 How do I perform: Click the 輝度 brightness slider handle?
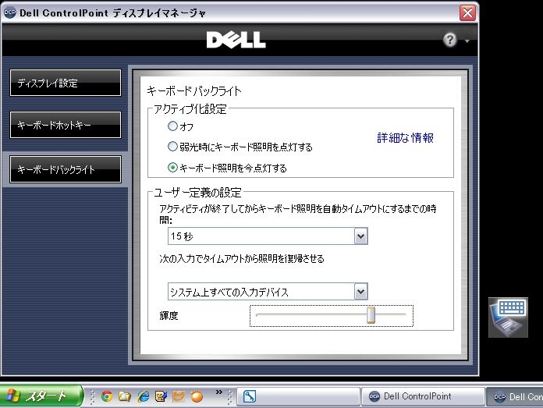371,315
